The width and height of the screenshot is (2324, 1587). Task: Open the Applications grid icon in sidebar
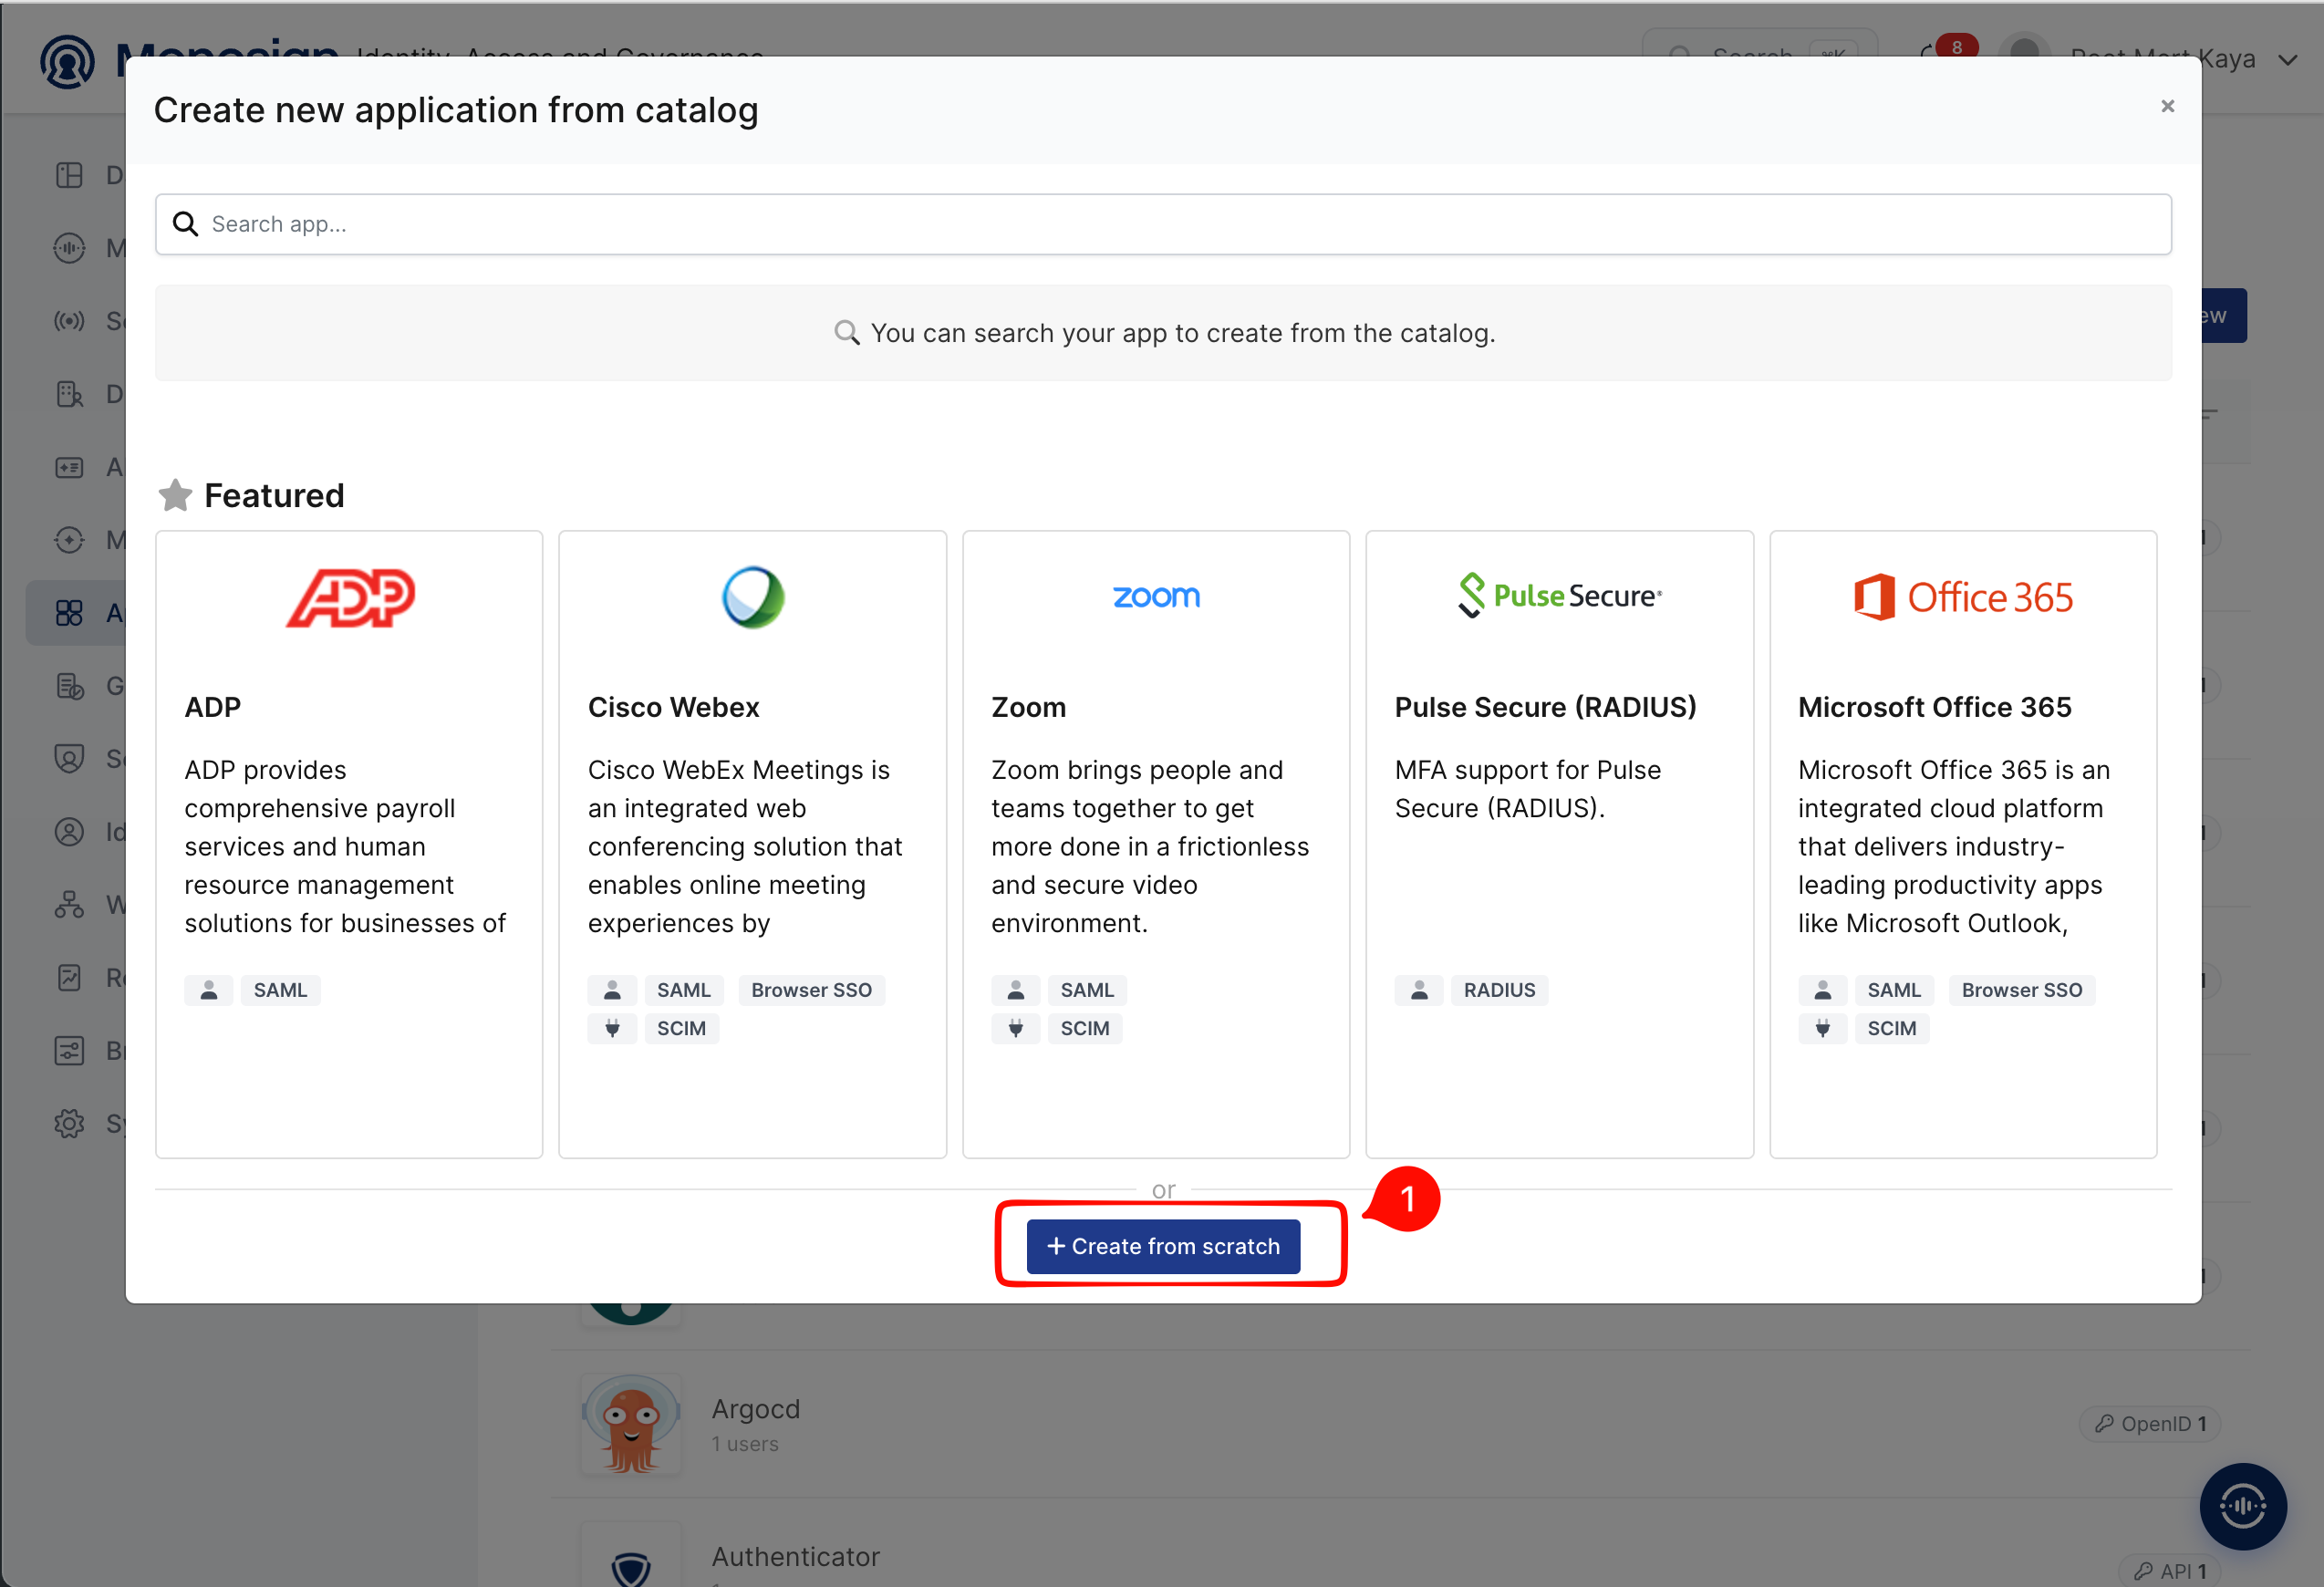click(x=69, y=613)
